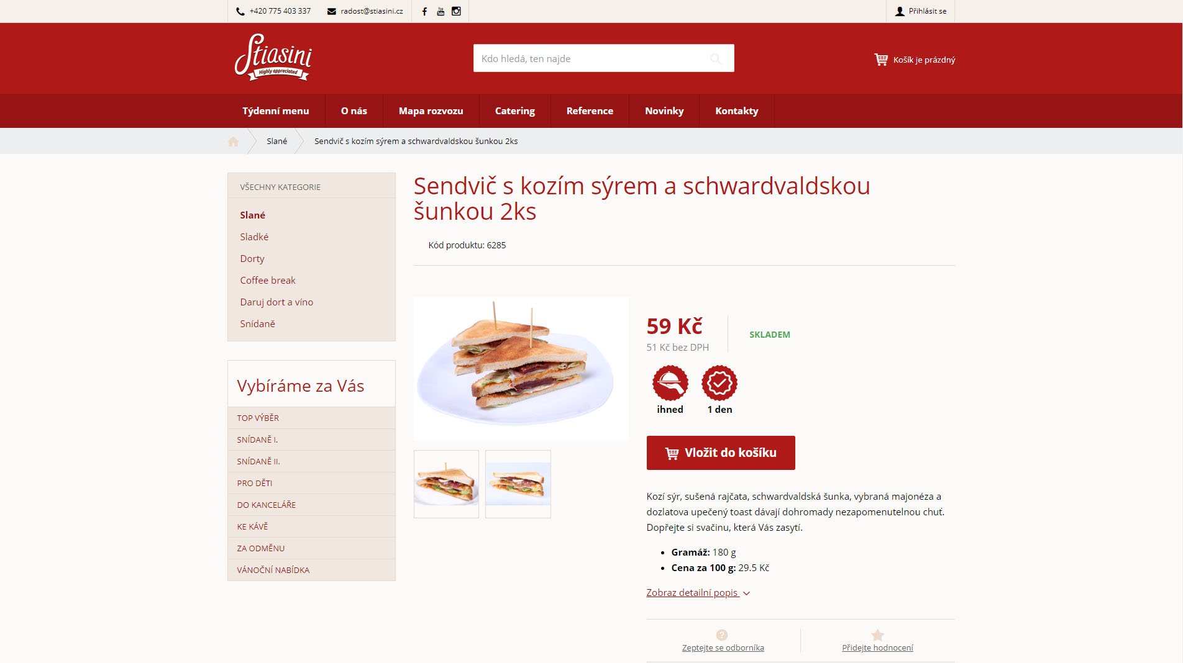Image resolution: width=1183 pixels, height=663 pixels.
Task: Open the Facebook icon in top bar
Action: [x=424, y=11]
